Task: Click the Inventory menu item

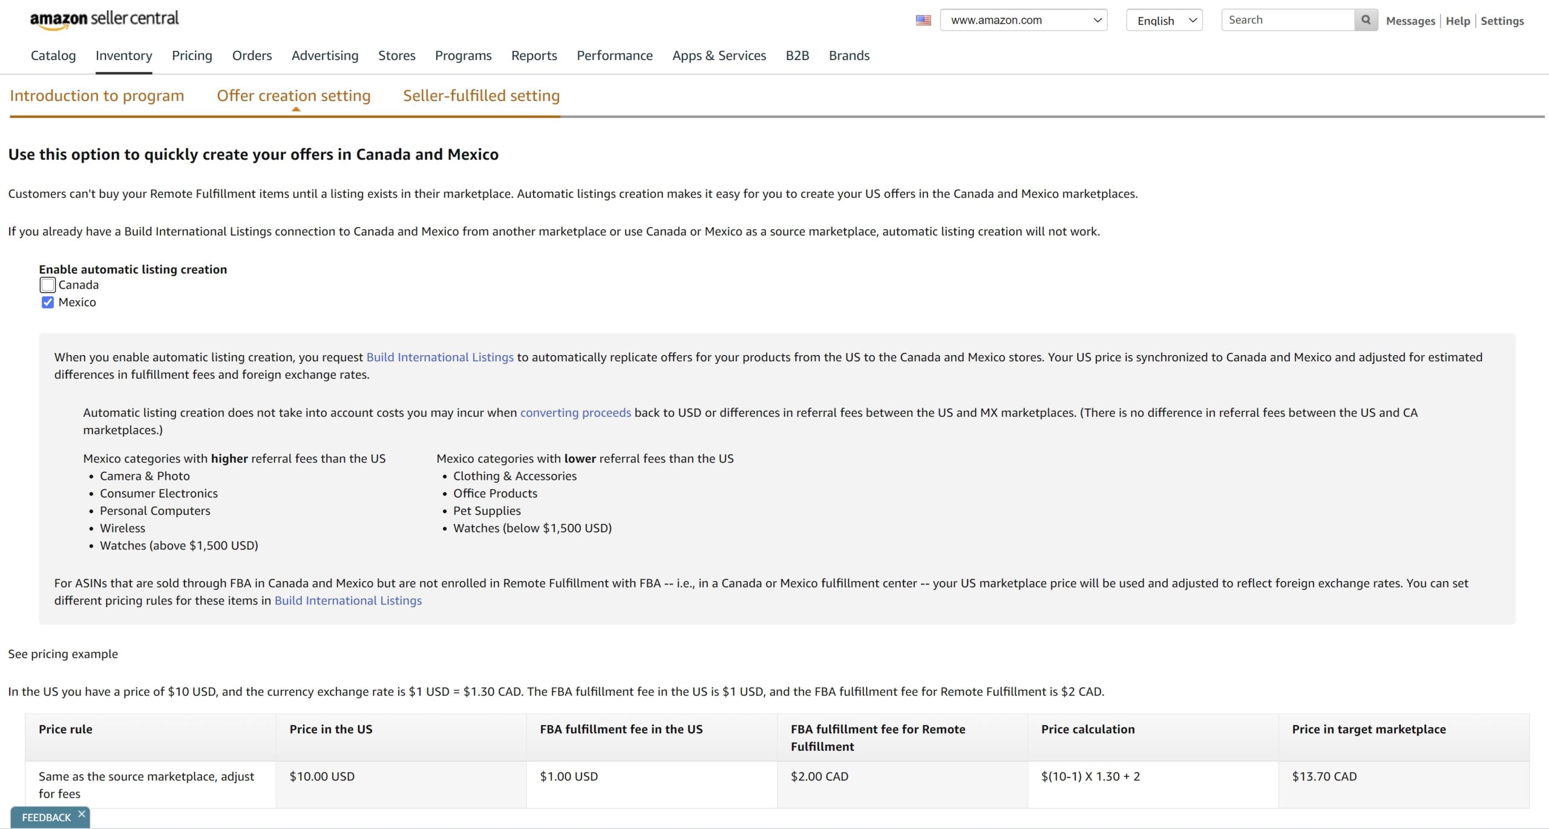Action: 123,55
